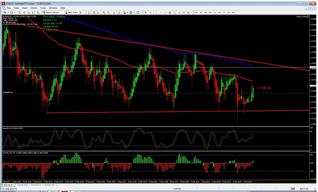Viewport: 318px width, 192px height.
Task: Expand the New Chart dropdown arrow
Action: click(x=8, y=12)
